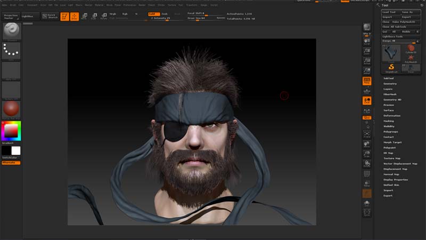The height and width of the screenshot is (240, 426).
Task: Open the current brush thumbnail
Action: (11, 31)
